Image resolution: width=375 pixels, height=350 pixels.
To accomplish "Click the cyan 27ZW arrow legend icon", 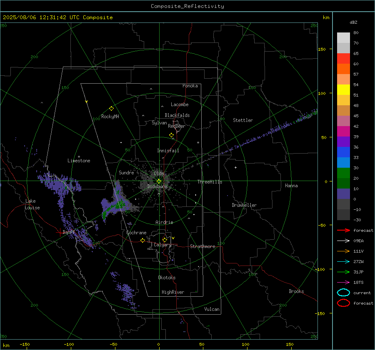I will point(343,262).
